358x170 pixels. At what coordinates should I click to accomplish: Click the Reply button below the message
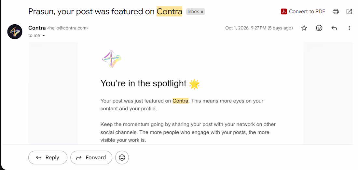[x=48, y=157]
